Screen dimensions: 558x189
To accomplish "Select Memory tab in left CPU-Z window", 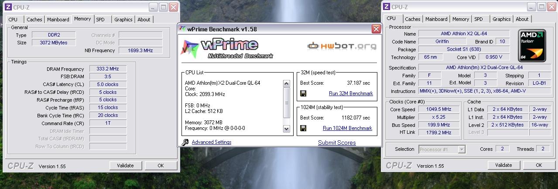I will pos(82,19).
